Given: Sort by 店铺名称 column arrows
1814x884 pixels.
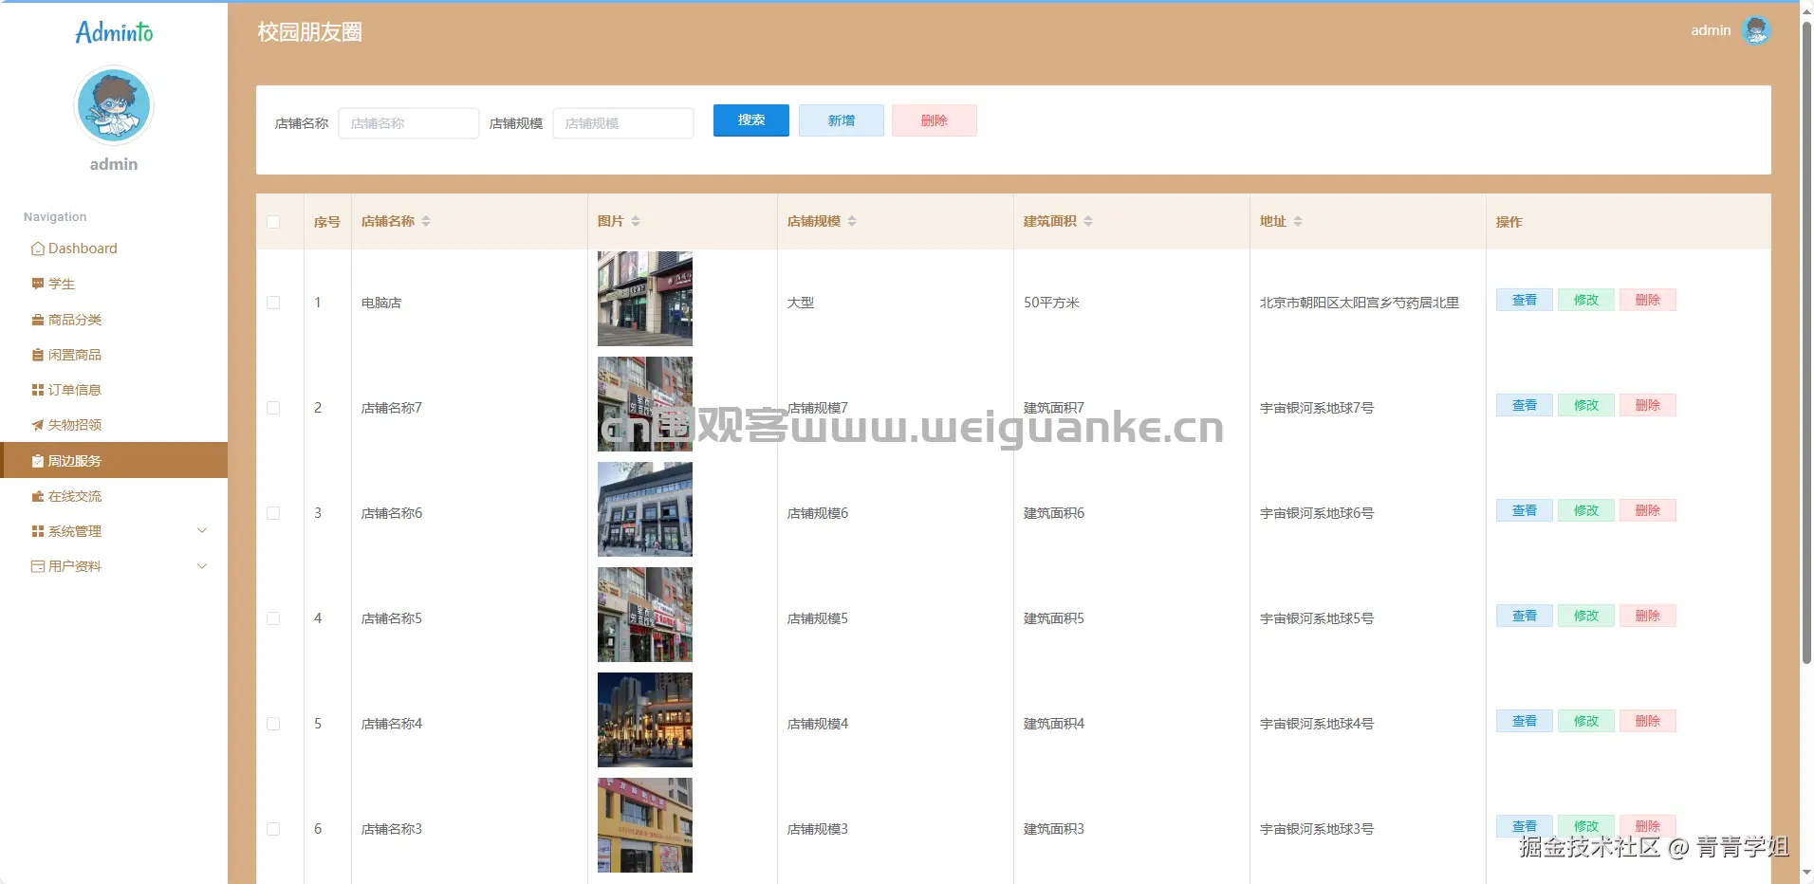Looking at the screenshot, I should [426, 221].
